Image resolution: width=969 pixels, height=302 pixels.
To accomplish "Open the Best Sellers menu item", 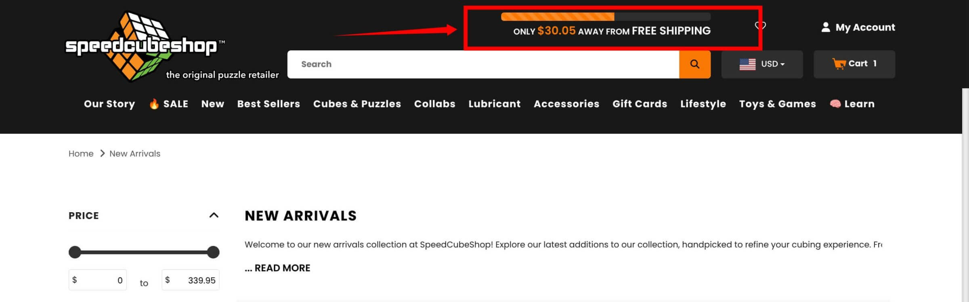I will coord(268,104).
